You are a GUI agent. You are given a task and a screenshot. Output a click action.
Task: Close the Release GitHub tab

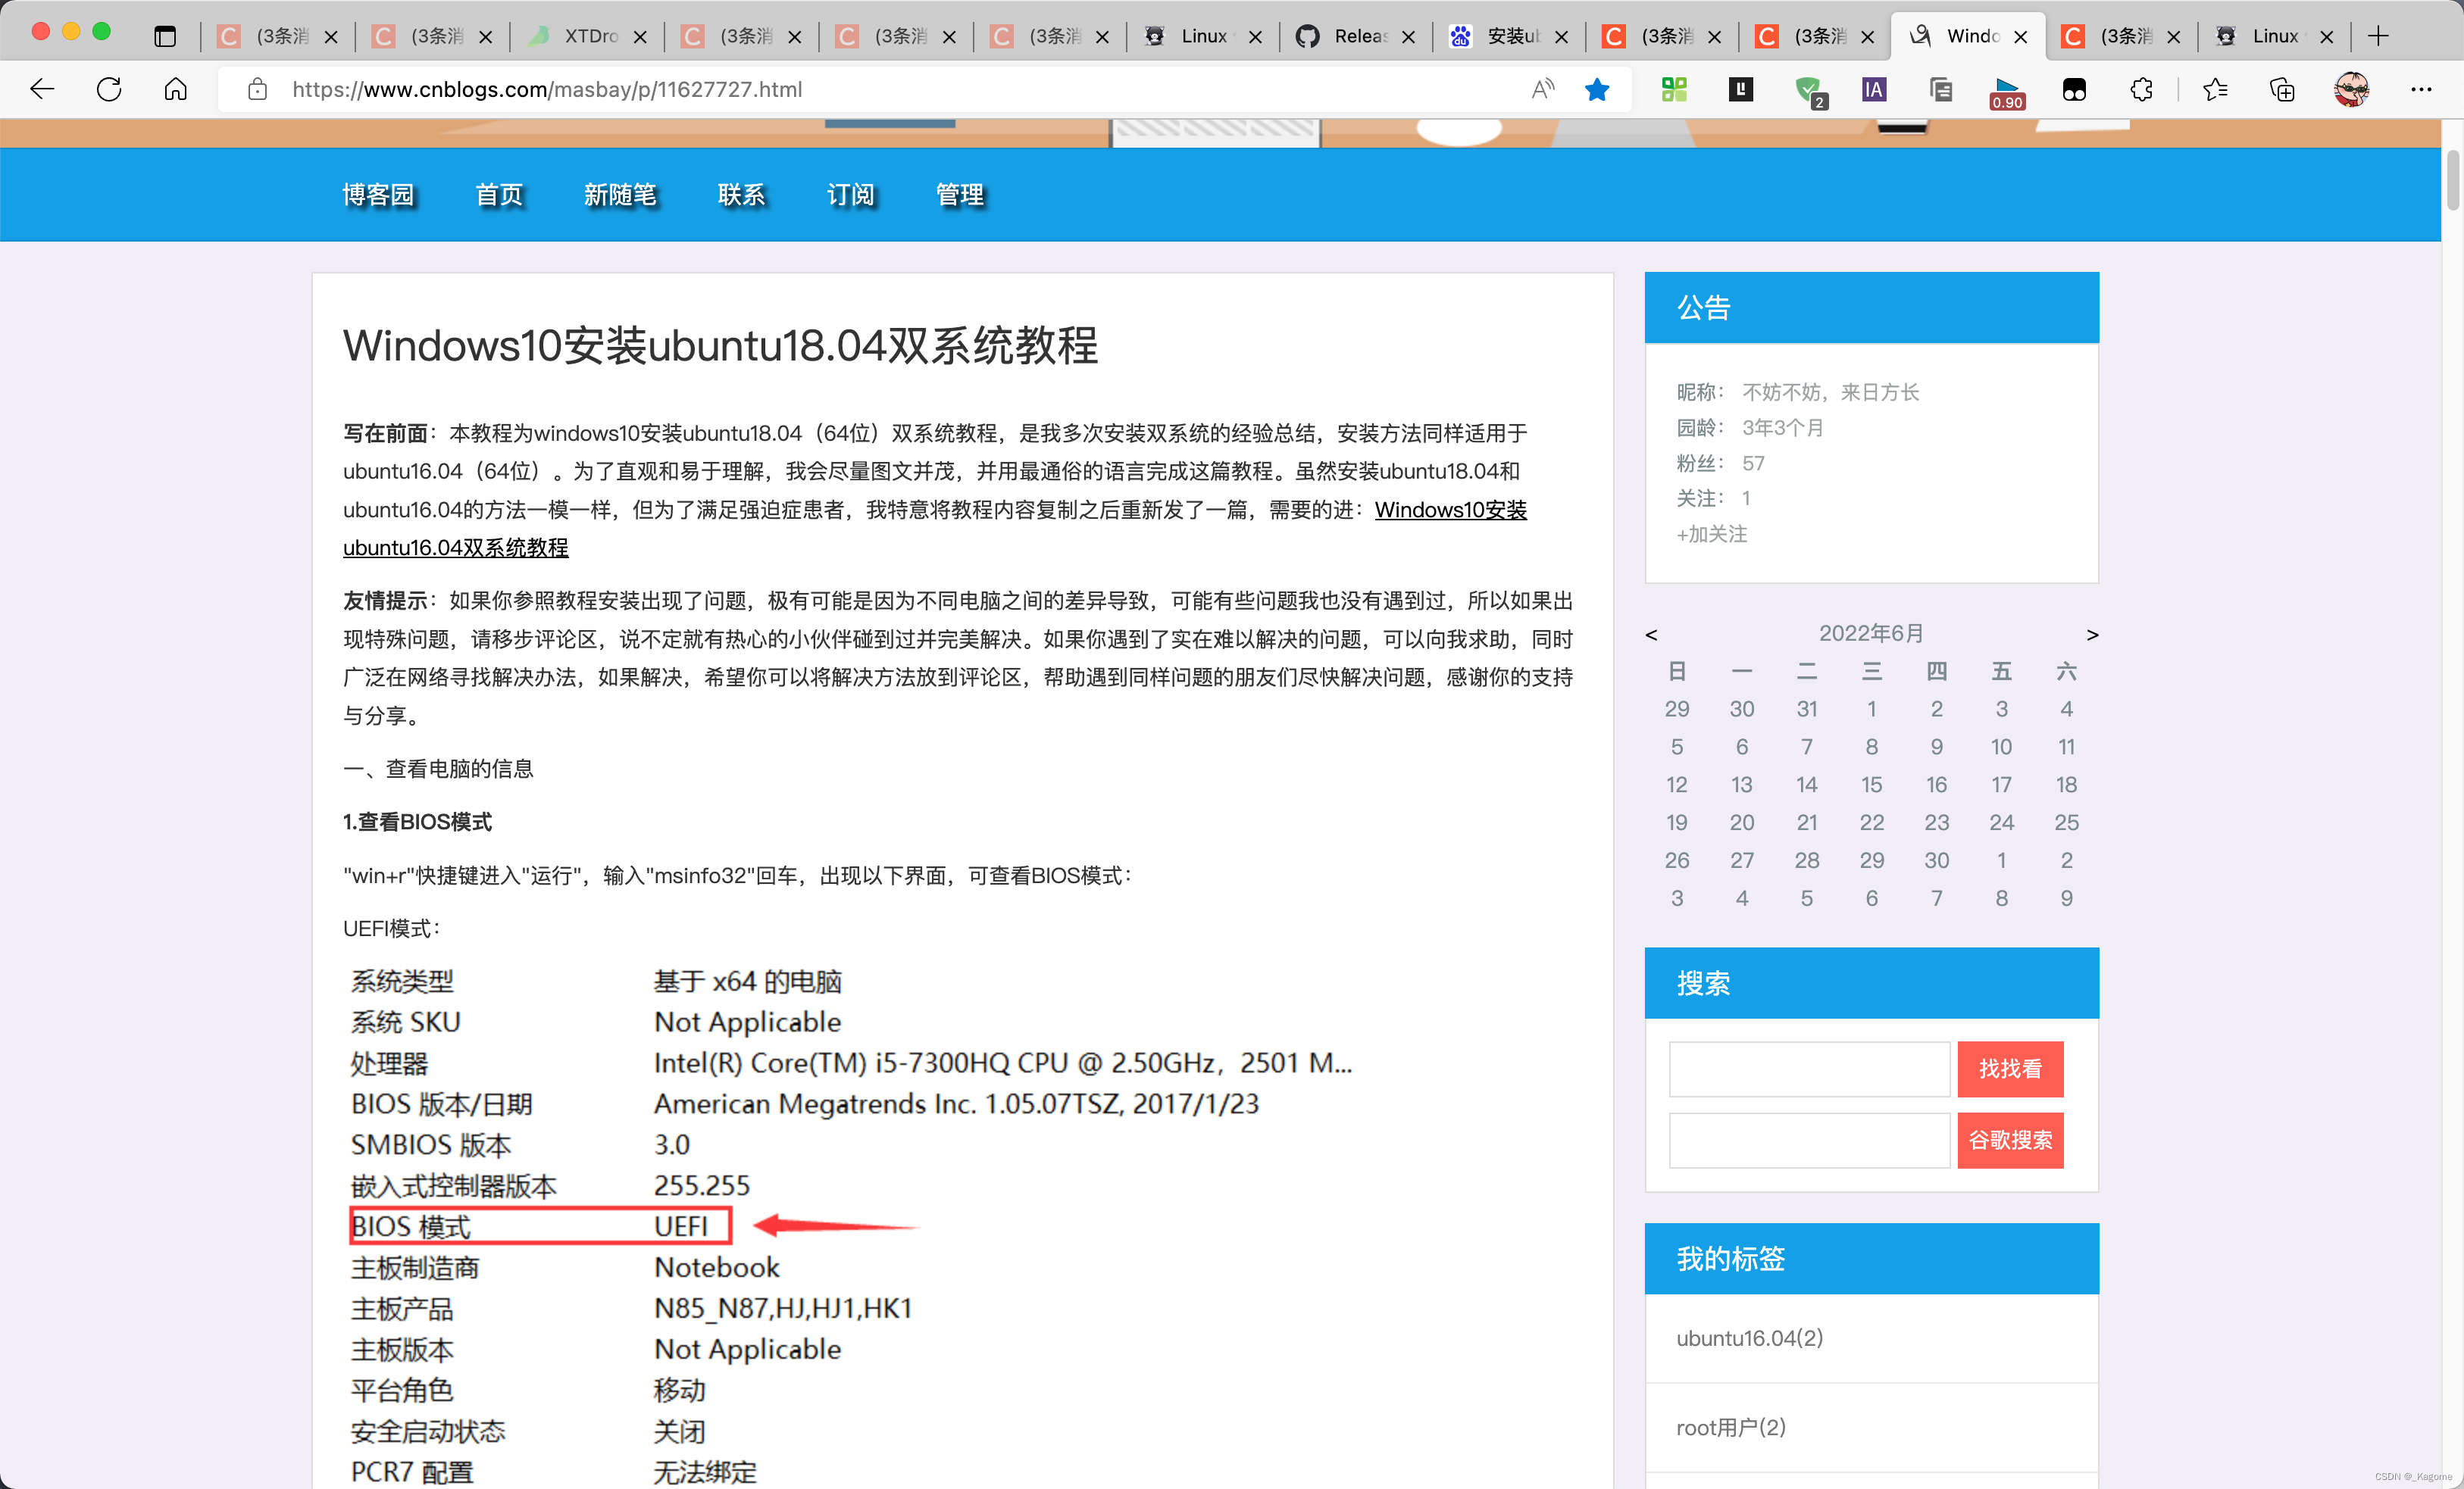pyautogui.click(x=1408, y=37)
